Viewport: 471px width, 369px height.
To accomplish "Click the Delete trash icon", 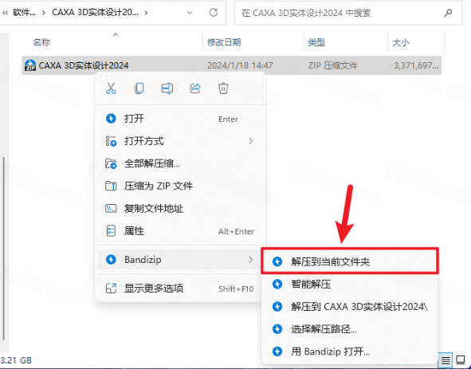I will 223,88.
